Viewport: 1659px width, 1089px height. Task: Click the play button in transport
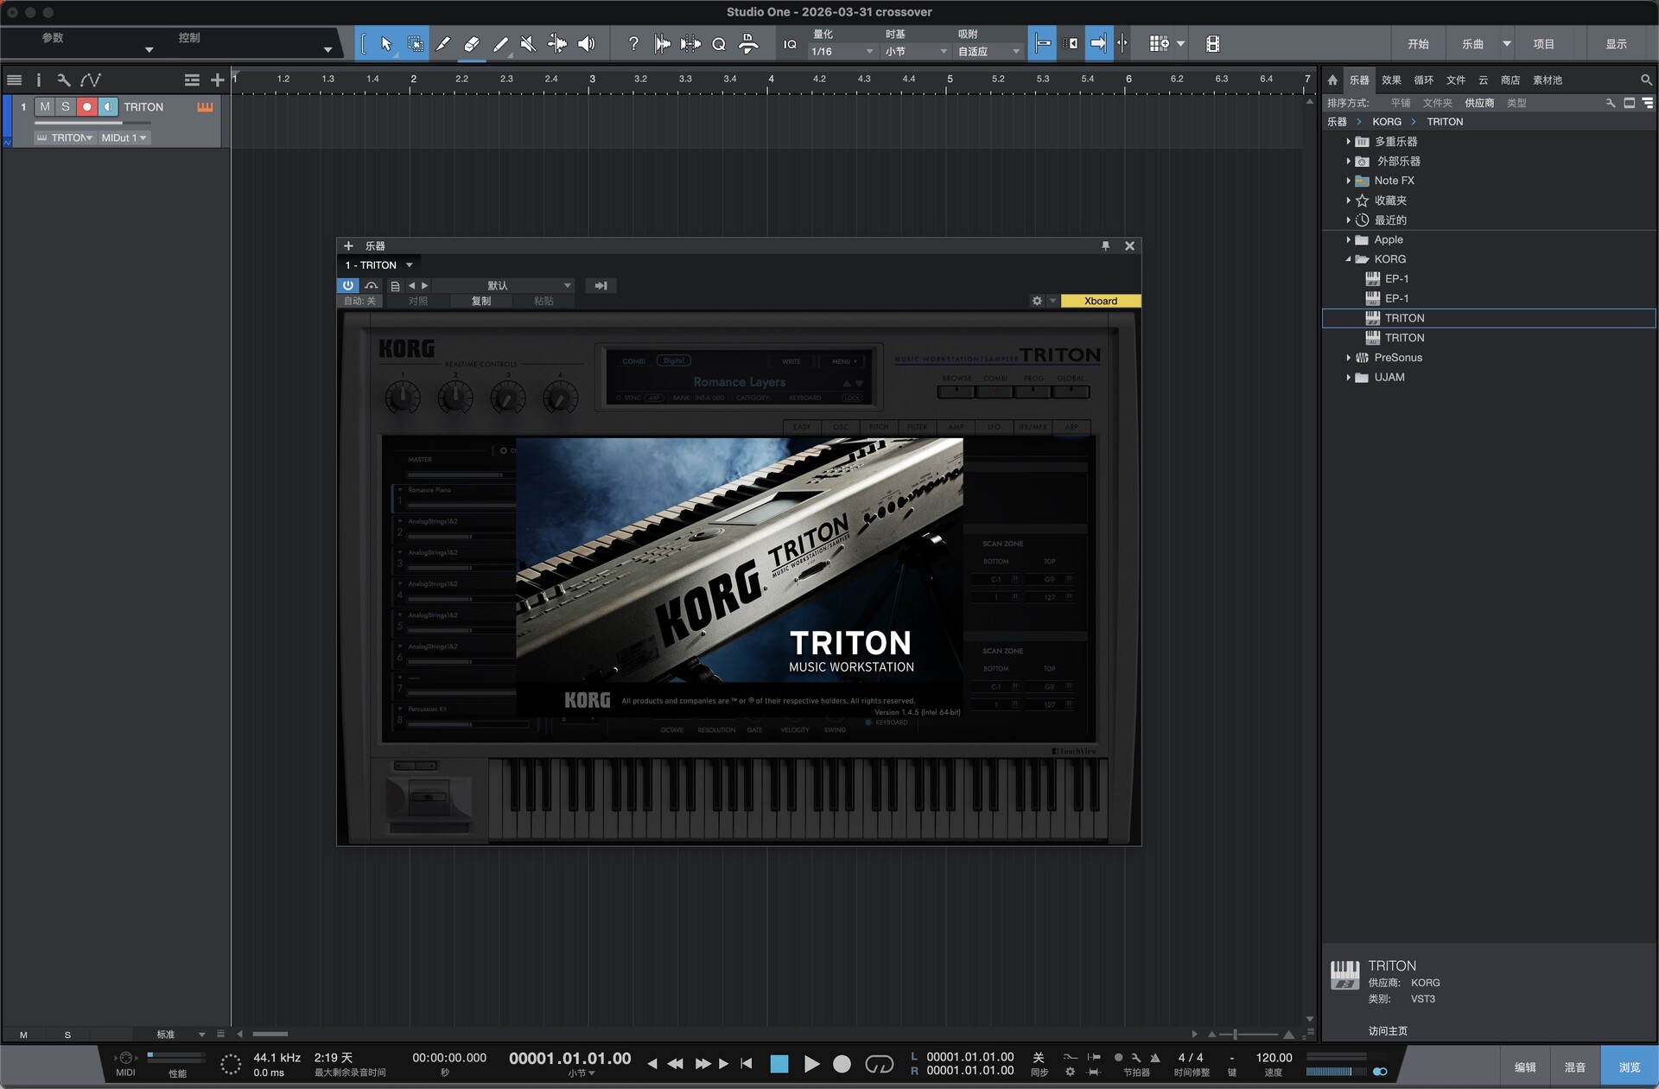pyautogui.click(x=811, y=1064)
